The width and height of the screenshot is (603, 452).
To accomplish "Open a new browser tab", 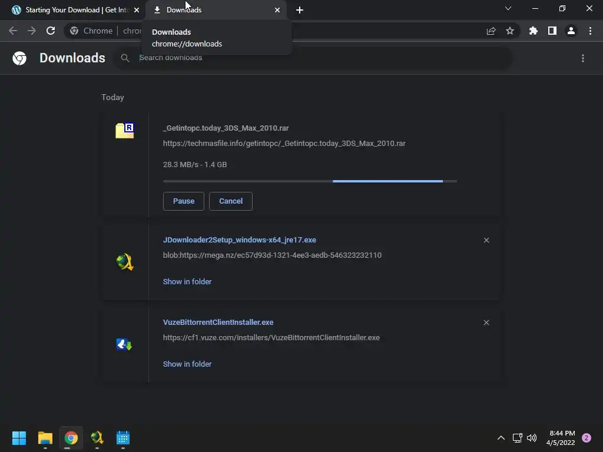I will pyautogui.click(x=300, y=10).
